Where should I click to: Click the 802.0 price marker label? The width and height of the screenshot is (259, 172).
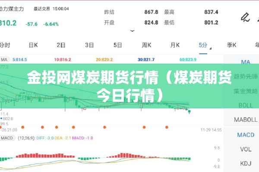(x=8, y=119)
